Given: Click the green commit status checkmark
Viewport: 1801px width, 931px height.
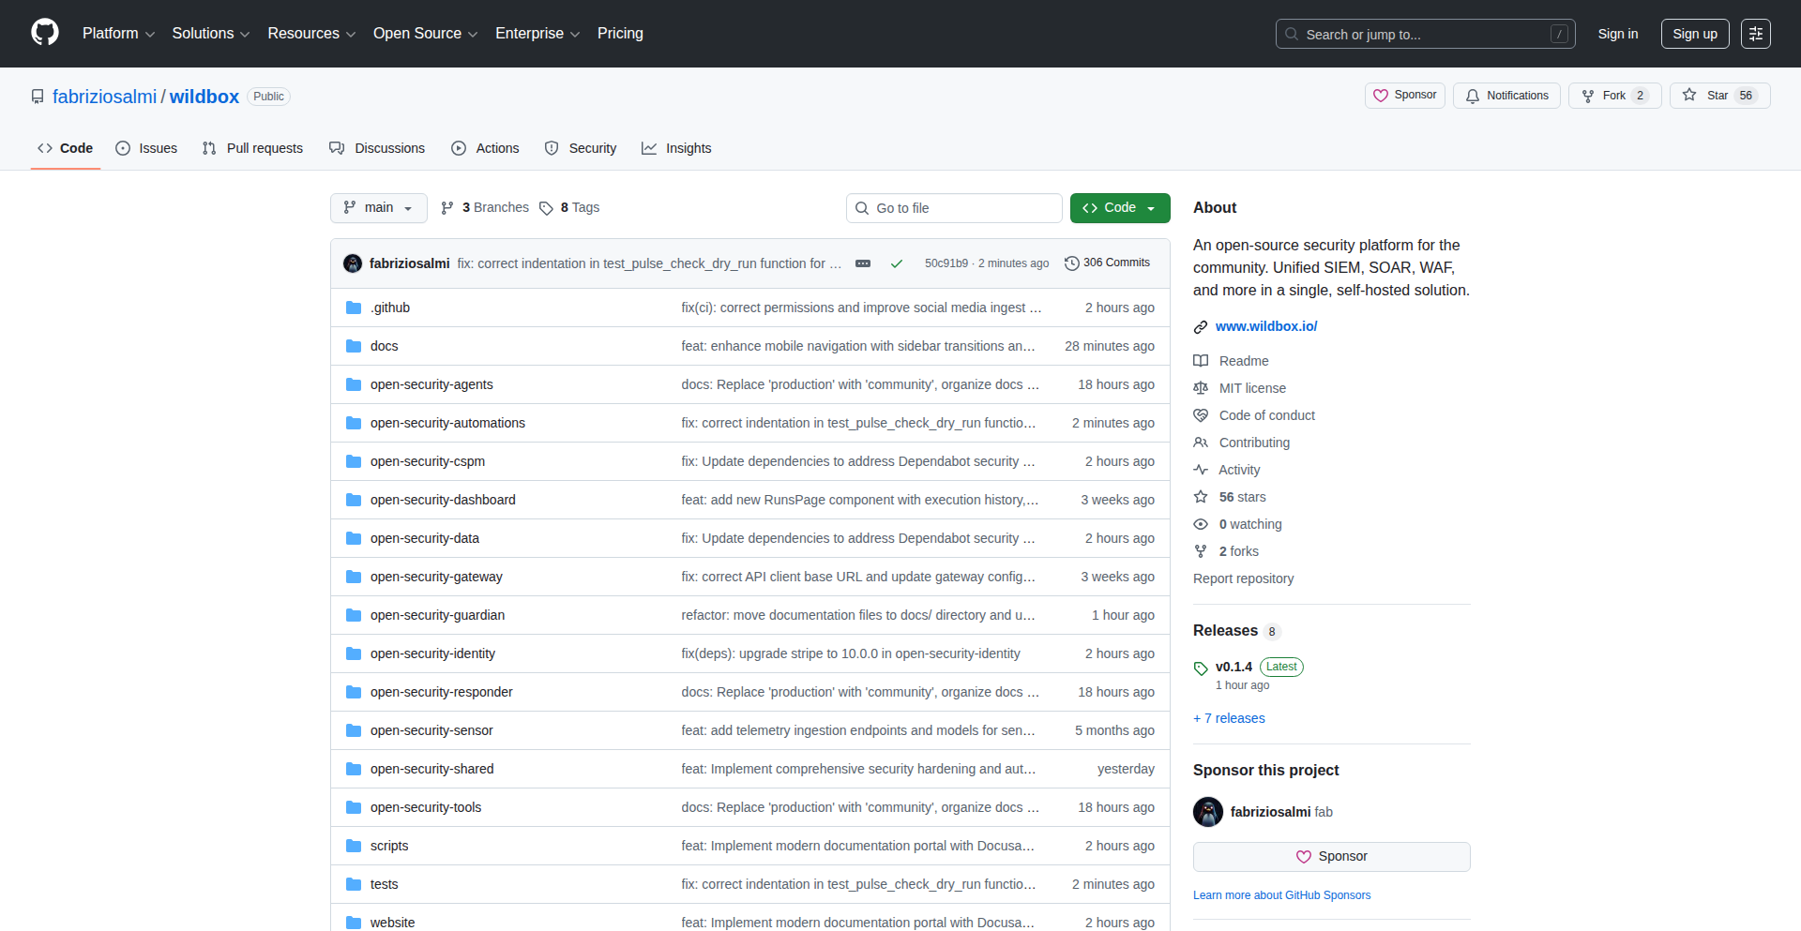Looking at the screenshot, I should point(897,263).
